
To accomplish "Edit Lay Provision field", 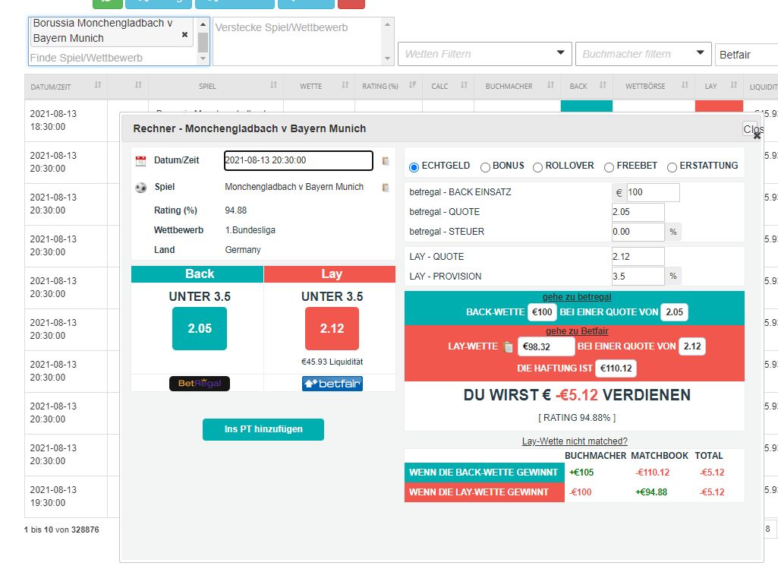I will (x=638, y=276).
